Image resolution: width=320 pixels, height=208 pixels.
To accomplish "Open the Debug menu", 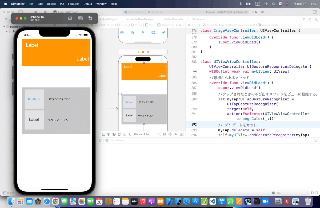I will [x=88, y=4].
